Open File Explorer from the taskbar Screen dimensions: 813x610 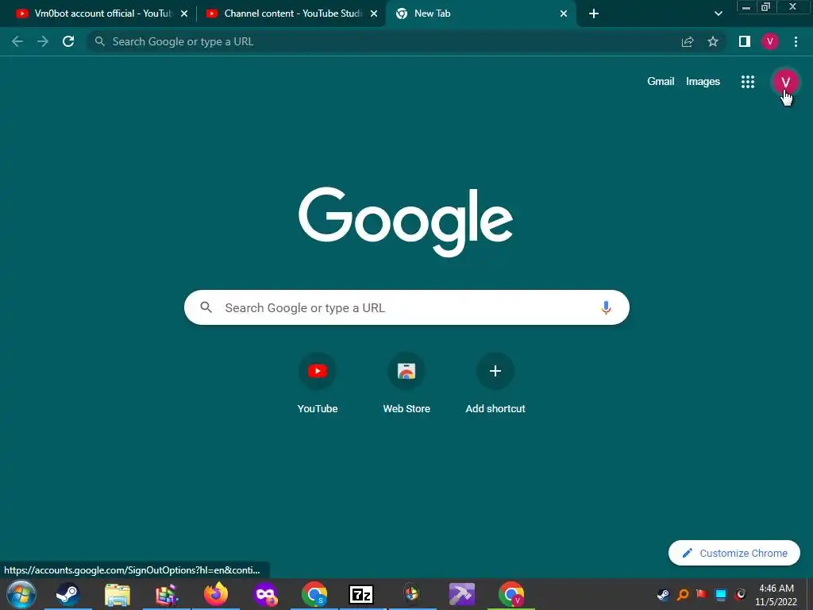tap(118, 594)
